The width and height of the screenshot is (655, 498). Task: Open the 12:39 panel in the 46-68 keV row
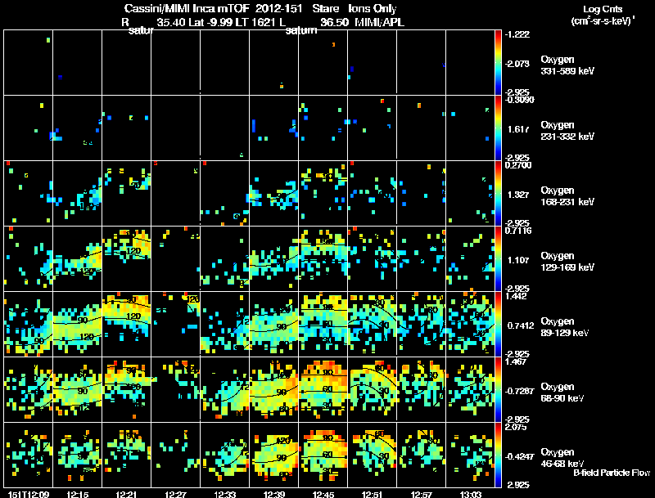point(274,455)
